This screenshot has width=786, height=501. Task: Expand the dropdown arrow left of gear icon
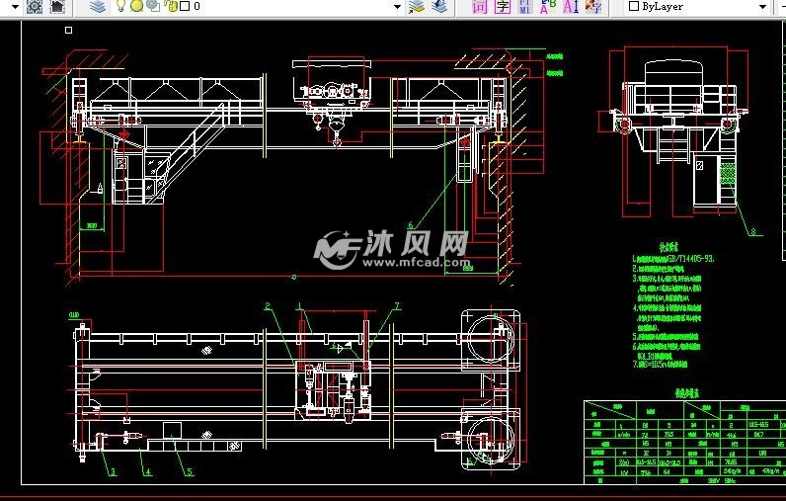click(15, 7)
